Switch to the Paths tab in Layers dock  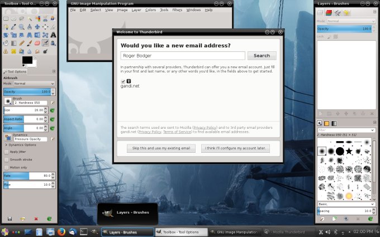[x=338, y=13]
